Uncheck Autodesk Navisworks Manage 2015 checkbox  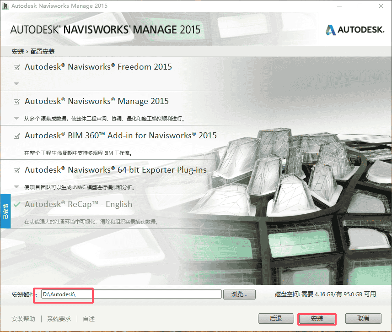tap(16, 102)
